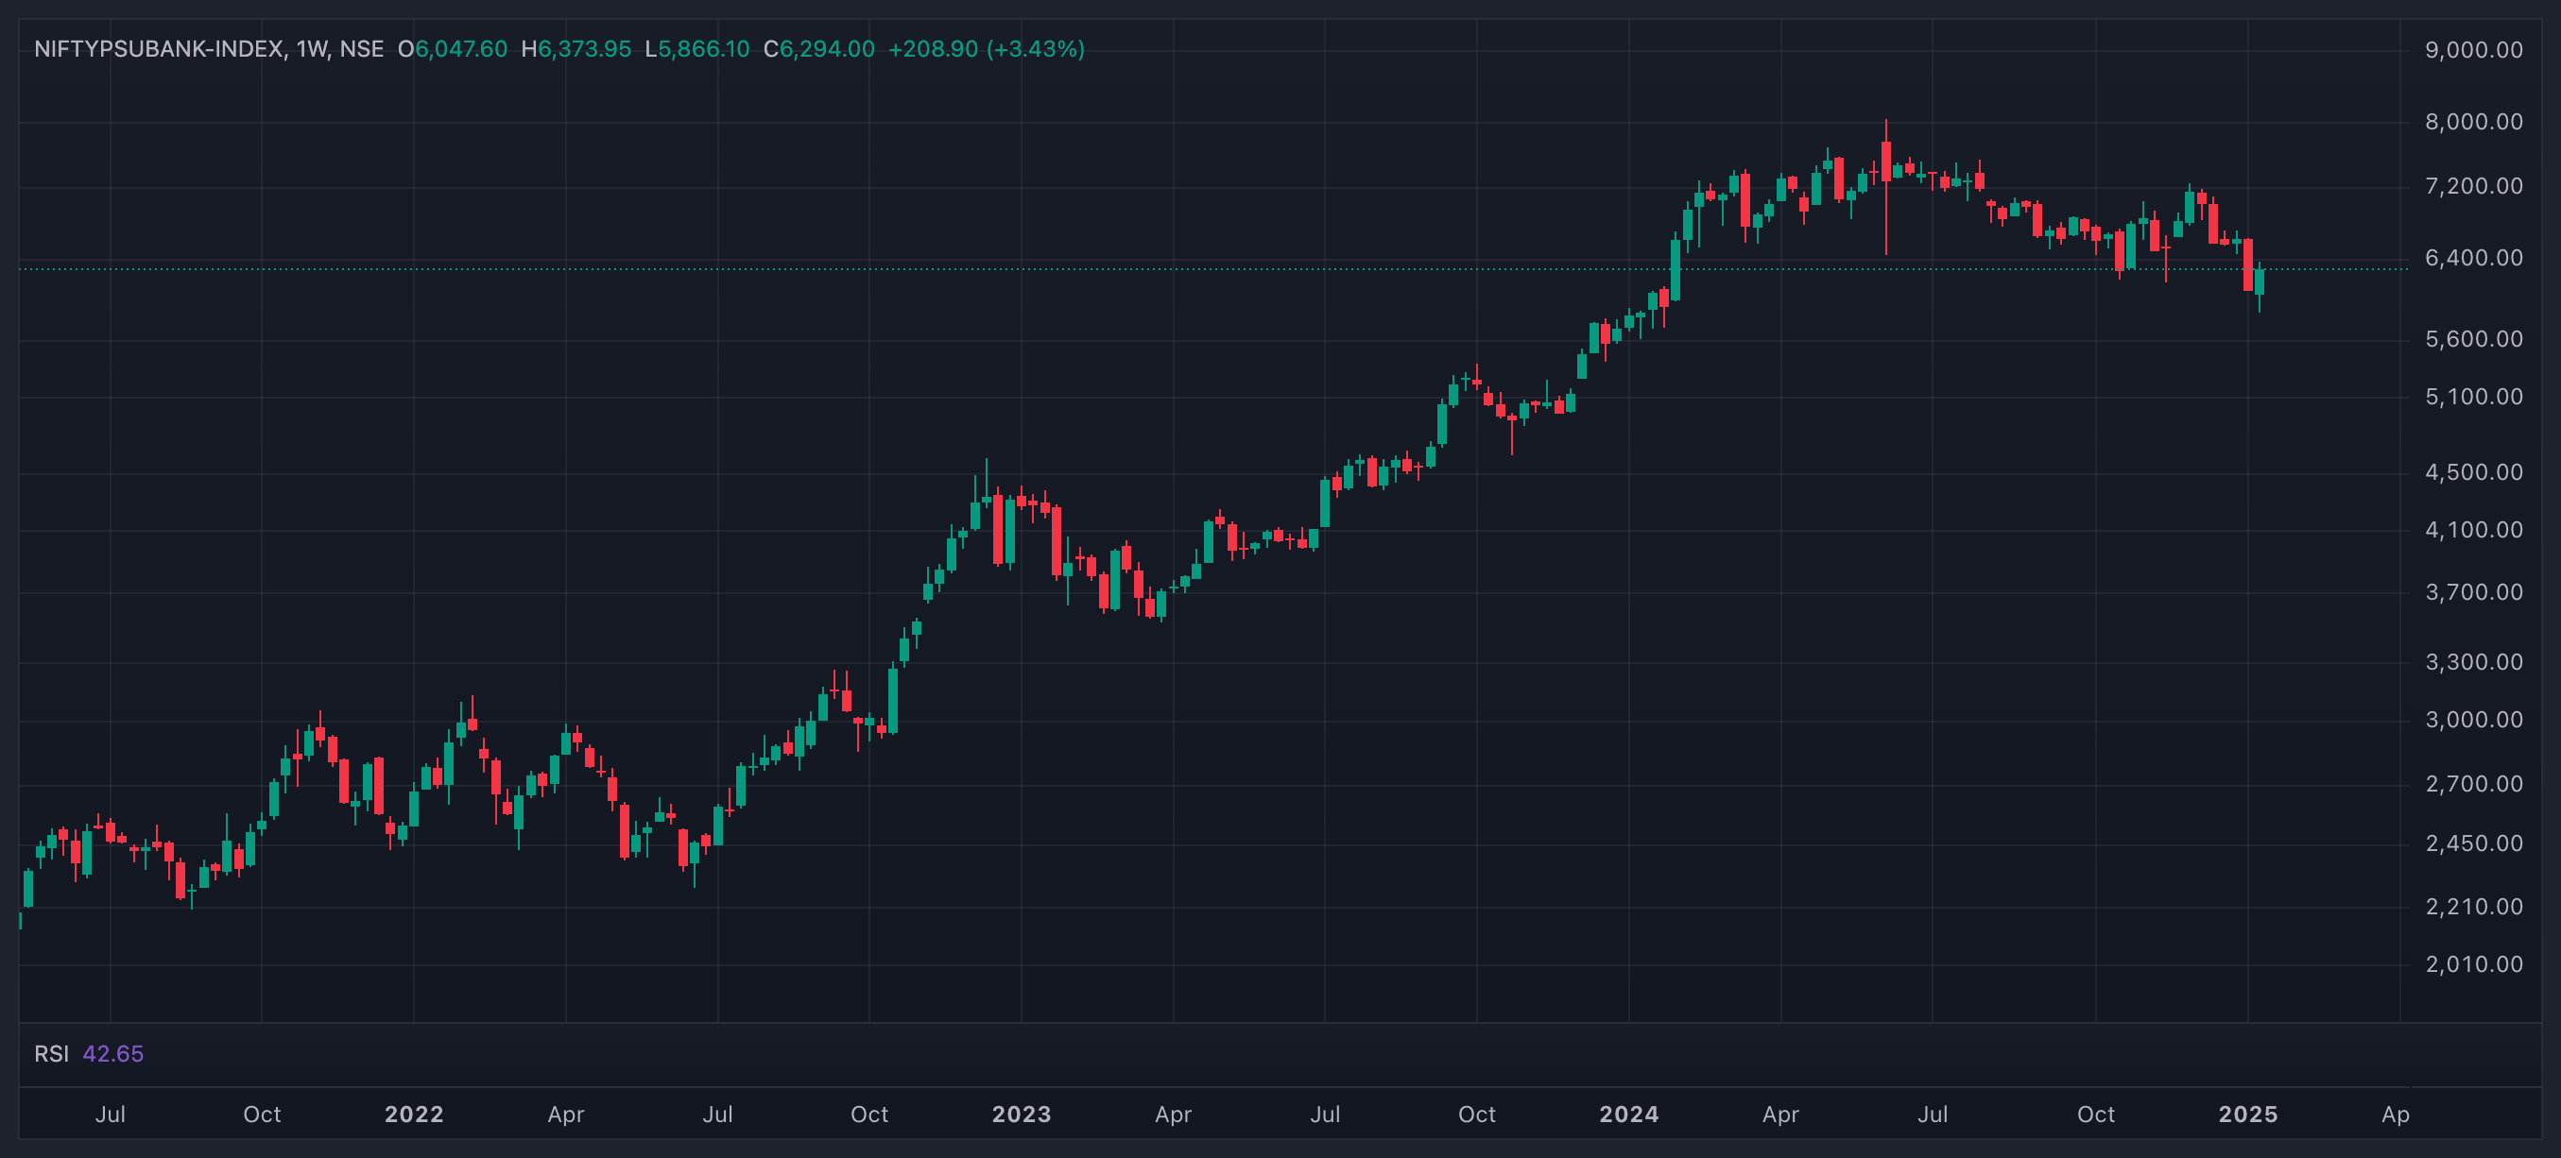This screenshot has width=2561, height=1158.
Task: Click the 2,010.00 price scale label
Action: click(x=2473, y=964)
